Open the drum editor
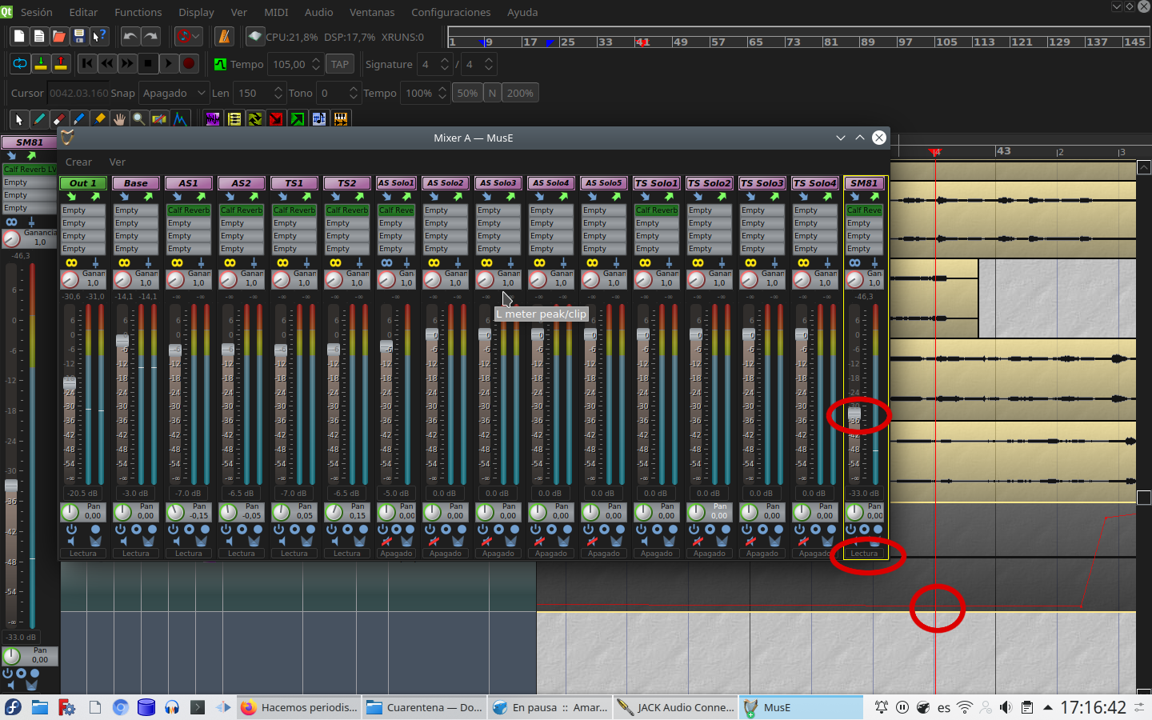The width and height of the screenshot is (1152, 720). (x=340, y=118)
